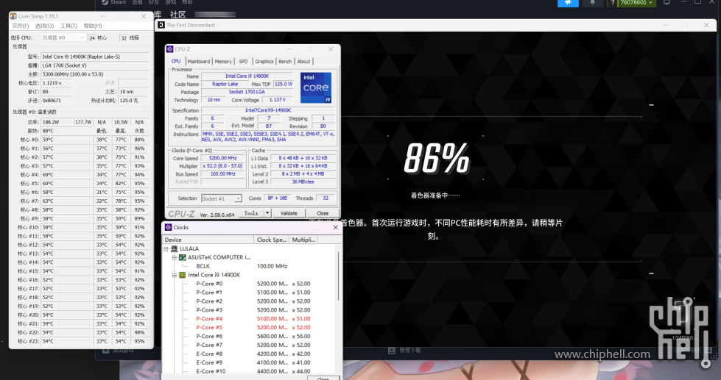Click the Steam announcements megaphone button

pyautogui.click(x=568, y=3)
